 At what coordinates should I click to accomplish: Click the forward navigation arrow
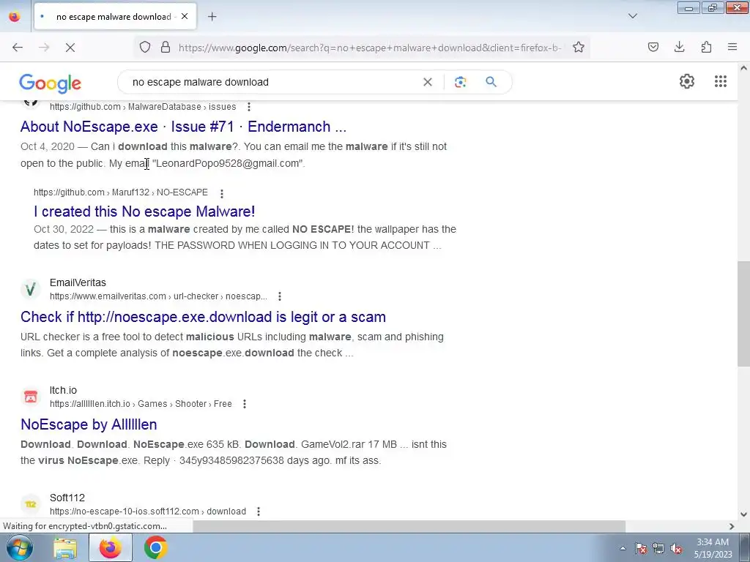pos(44,48)
